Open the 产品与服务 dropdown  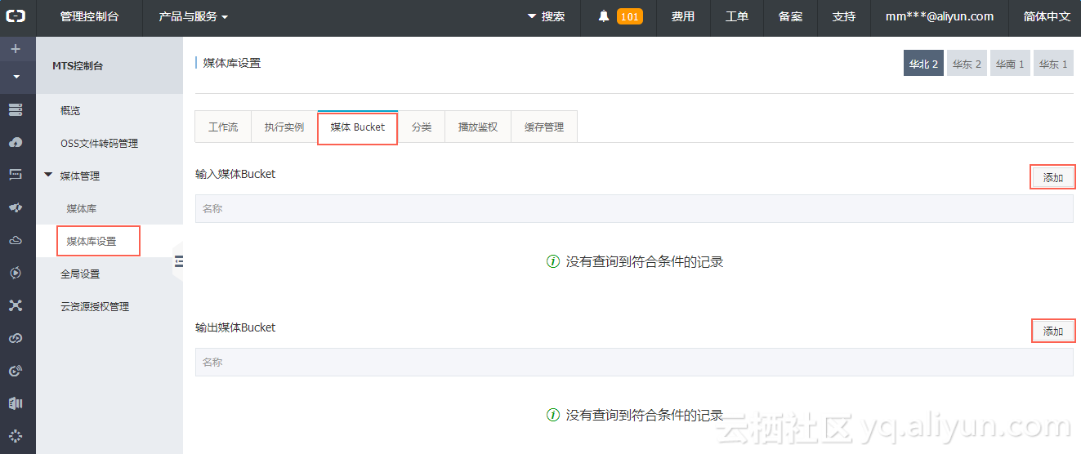pos(194,16)
